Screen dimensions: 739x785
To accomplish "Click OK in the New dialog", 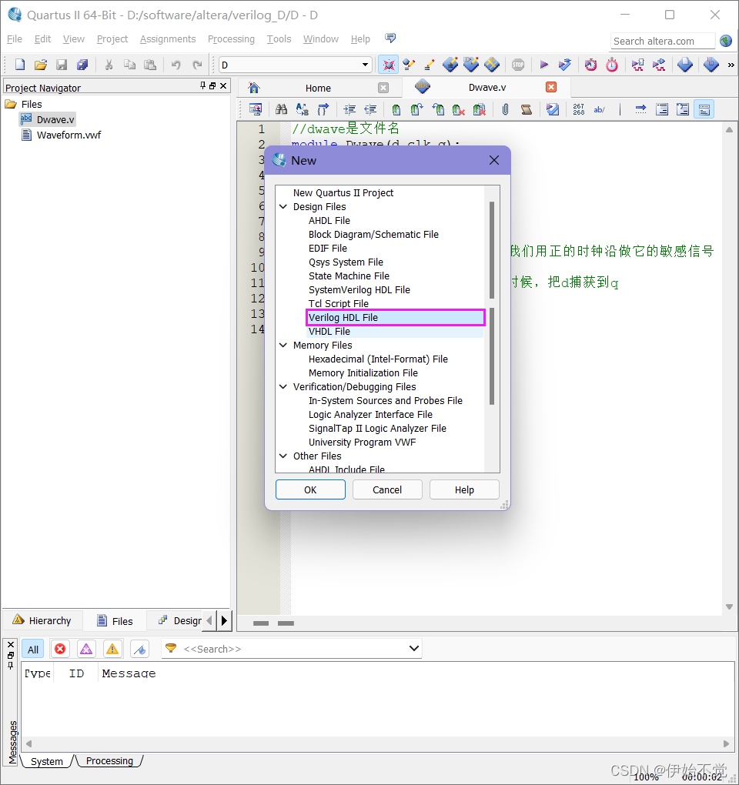I will pyautogui.click(x=310, y=489).
